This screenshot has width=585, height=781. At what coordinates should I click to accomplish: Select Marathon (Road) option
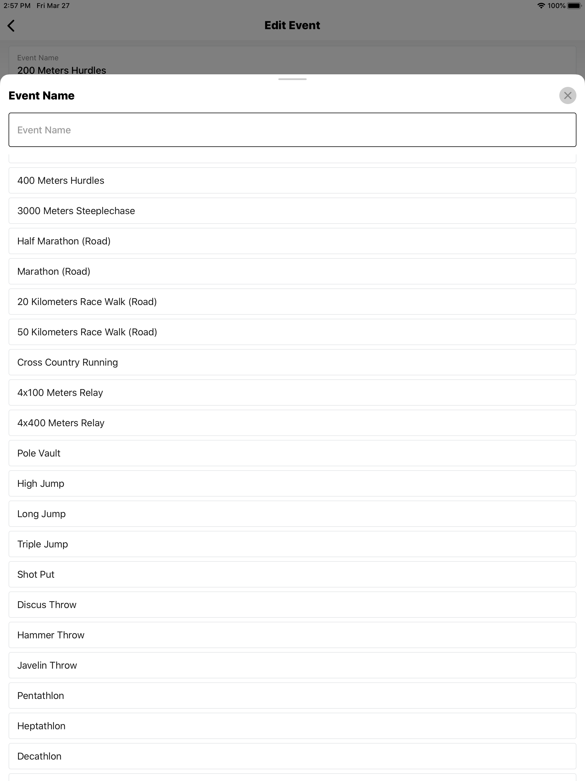tap(292, 271)
